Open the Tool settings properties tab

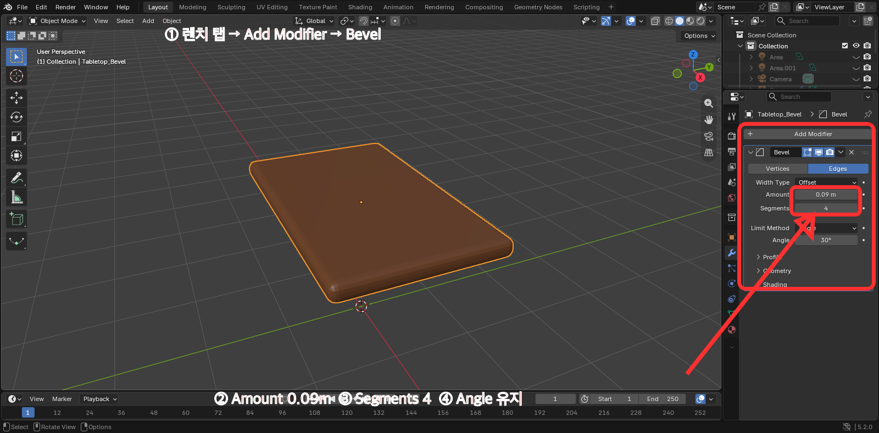point(732,116)
